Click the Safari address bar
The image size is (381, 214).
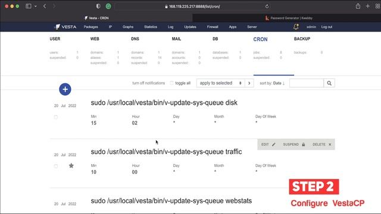tap(192, 7)
